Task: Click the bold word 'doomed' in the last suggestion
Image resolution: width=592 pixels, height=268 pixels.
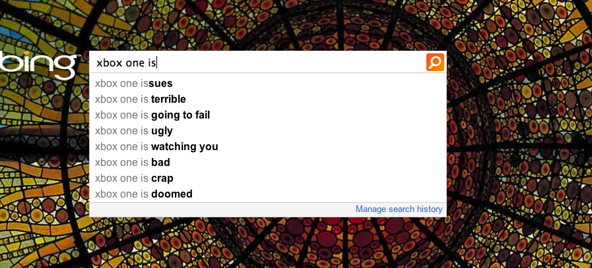Action: (x=172, y=194)
